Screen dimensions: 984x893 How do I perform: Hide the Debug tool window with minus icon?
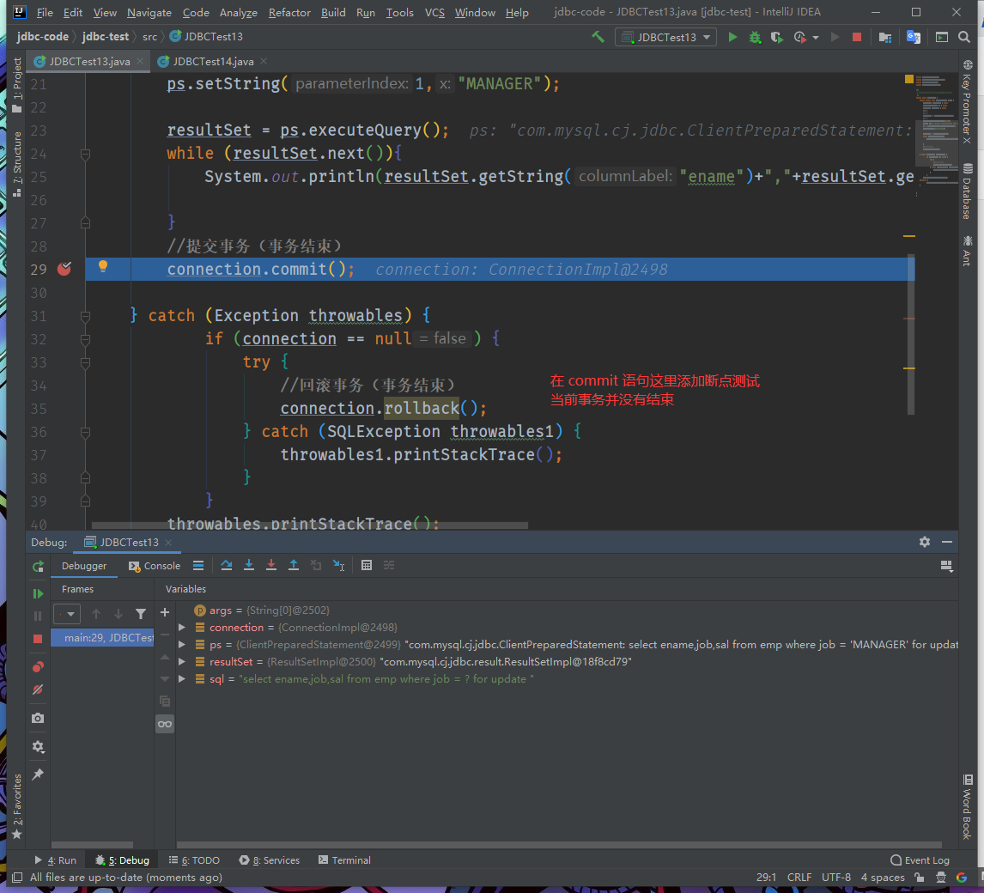point(947,542)
